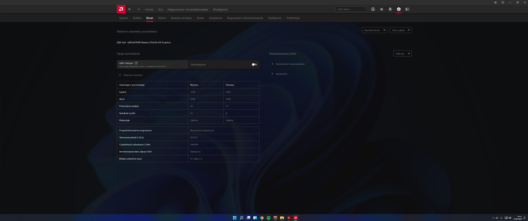Toggle the sidebar panel layout icon
The image size is (528, 221).
(x=407, y=9)
